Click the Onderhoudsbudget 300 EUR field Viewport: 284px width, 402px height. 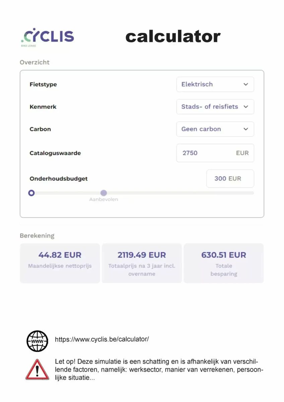230,179
